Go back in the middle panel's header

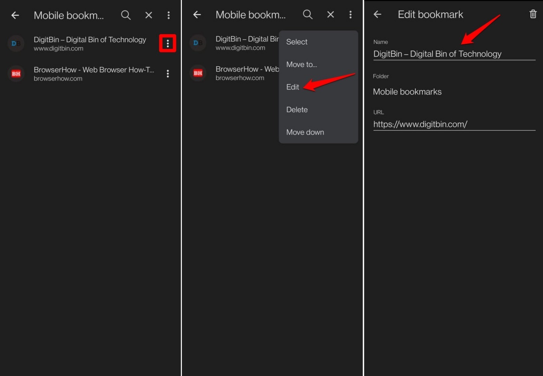pyautogui.click(x=197, y=15)
